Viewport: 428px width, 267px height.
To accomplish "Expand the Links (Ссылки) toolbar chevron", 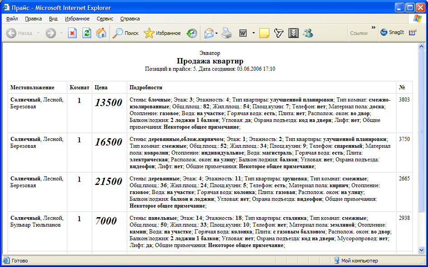I will pos(374,28).
